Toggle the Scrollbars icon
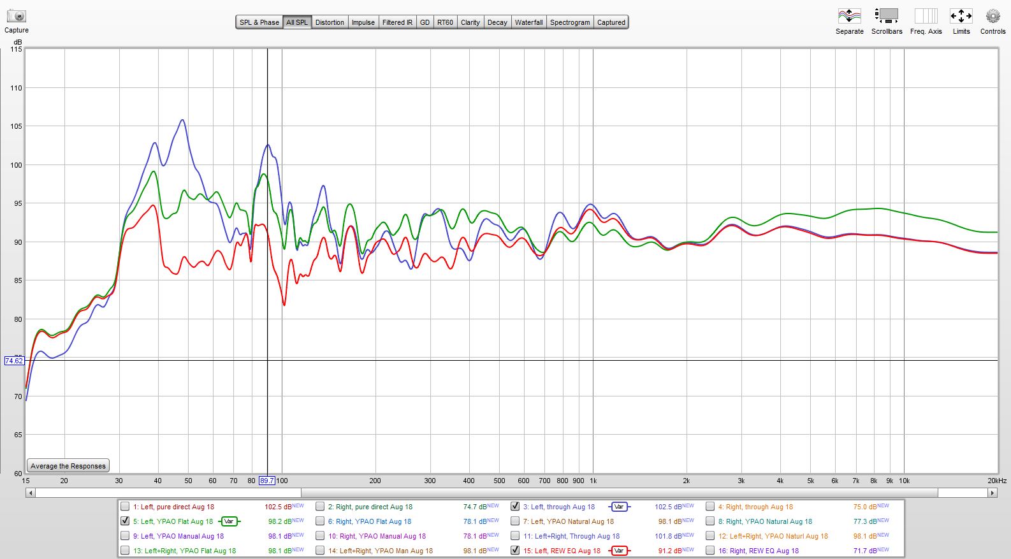The width and height of the screenshot is (1011, 559). (x=886, y=17)
